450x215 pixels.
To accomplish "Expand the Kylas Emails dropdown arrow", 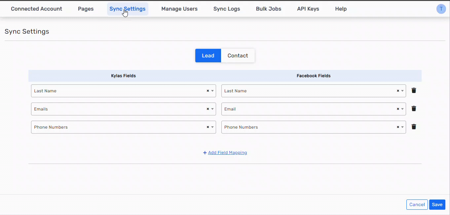I will pos(212,109).
